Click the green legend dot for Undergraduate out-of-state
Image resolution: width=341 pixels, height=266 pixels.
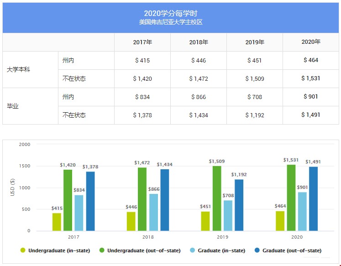102,250
